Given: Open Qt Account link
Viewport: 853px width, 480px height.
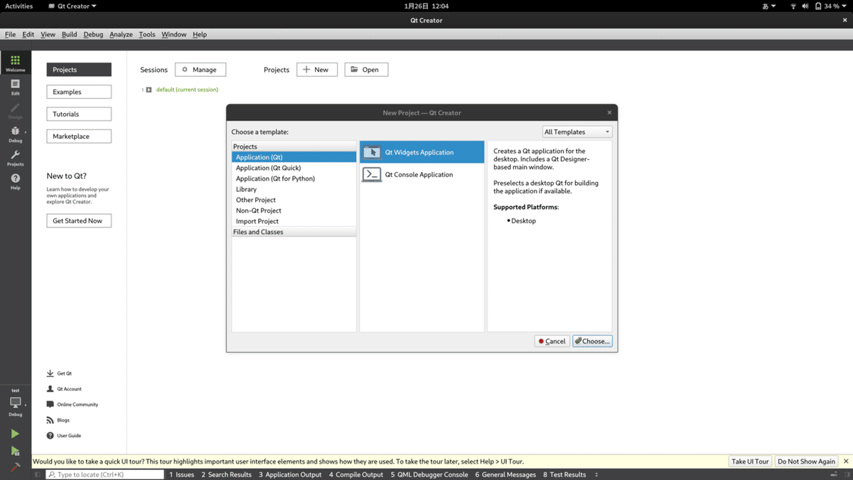Looking at the screenshot, I should point(64,389).
